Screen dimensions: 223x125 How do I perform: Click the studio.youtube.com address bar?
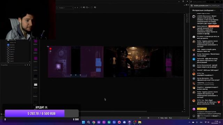[x=207, y=6]
